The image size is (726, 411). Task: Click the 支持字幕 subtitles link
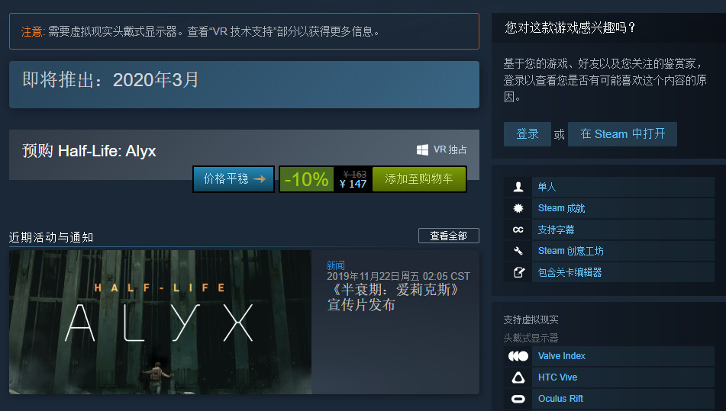pyautogui.click(x=556, y=230)
